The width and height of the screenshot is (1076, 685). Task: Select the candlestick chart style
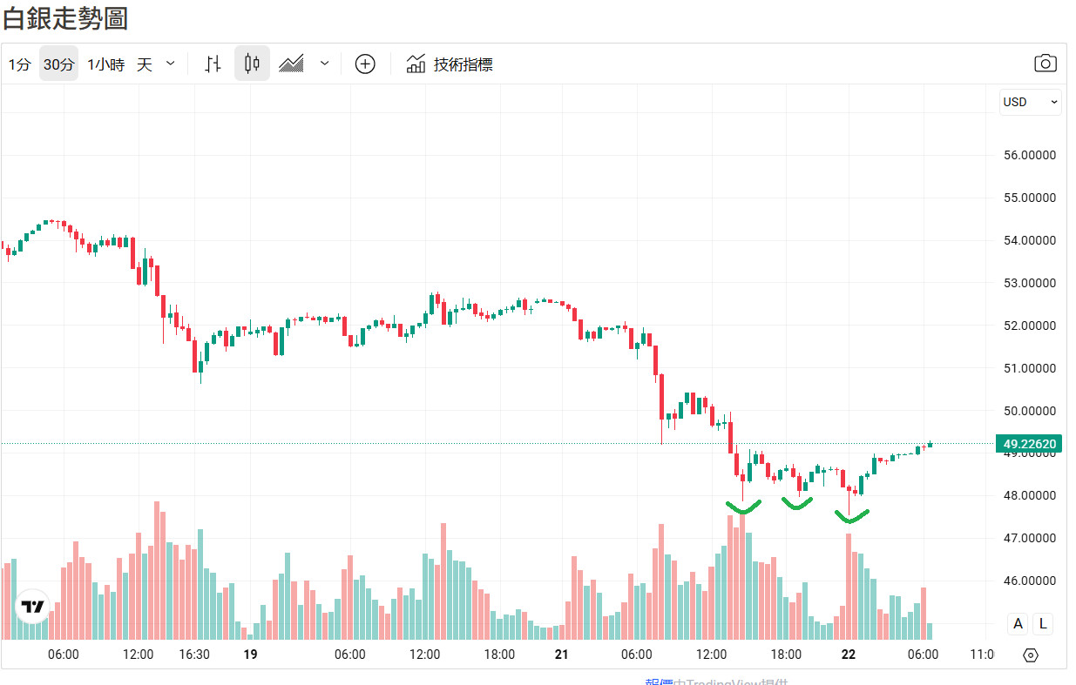253,64
